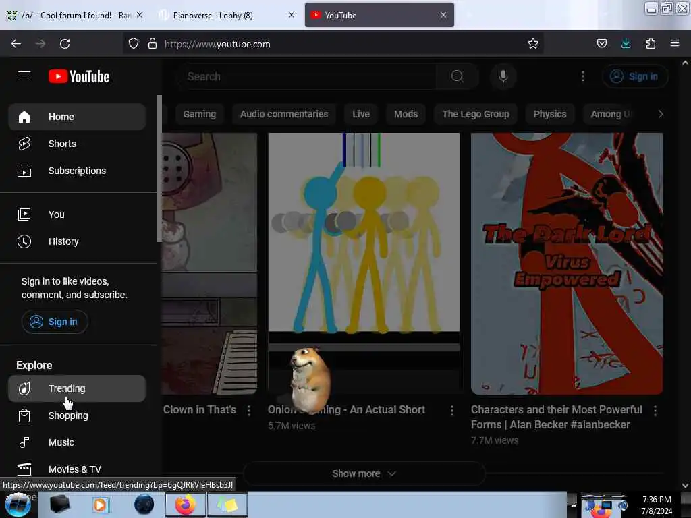Open options for Characters Most Powerful Forms

[x=655, y=411]
